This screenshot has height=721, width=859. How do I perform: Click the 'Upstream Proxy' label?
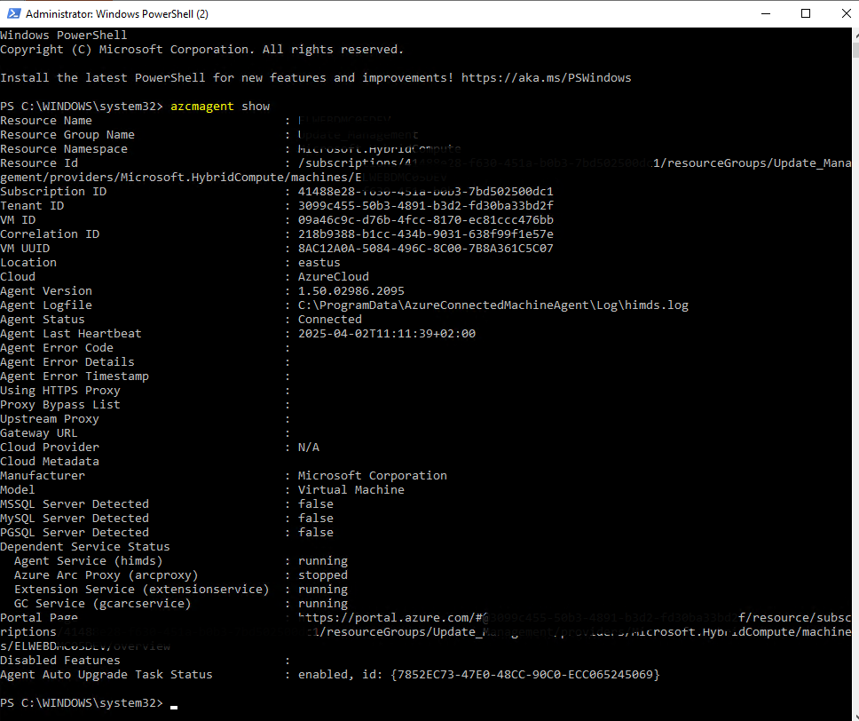(x=50, y=419)
